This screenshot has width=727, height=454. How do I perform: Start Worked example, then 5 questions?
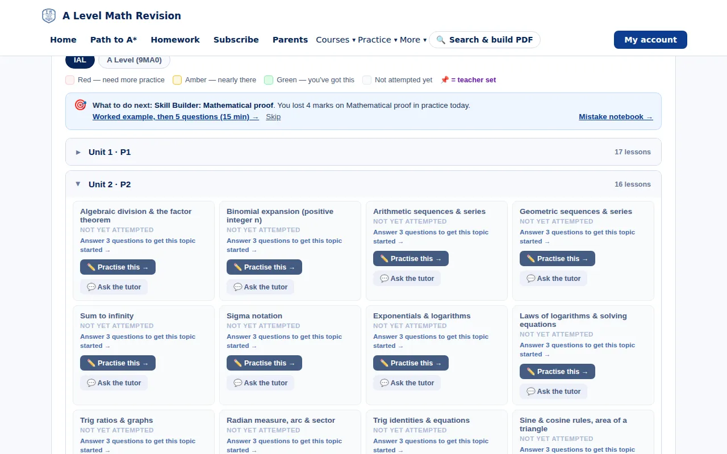pyautogui.click(x=176, y=117)
